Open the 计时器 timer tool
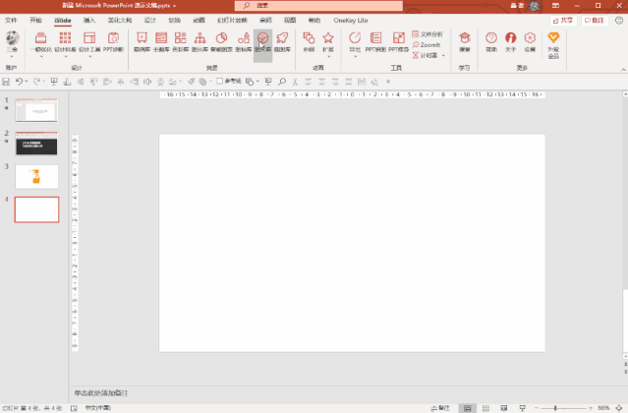628x413 pixels. click(x=425, y=56)
